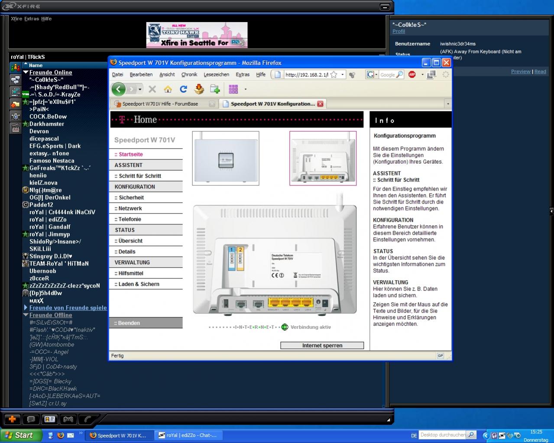554x443 pixels.
Task: Click the Verbindung aktiv globe icon
Action: pos(285,327)
